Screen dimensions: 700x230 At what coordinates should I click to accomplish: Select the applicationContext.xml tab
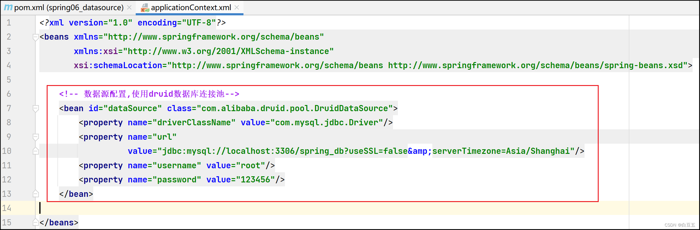pos(191,7)
